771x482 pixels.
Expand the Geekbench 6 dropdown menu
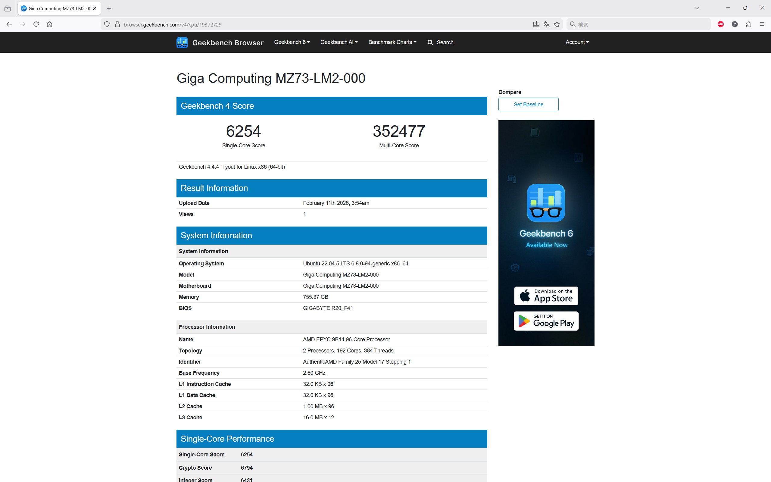[292, 42]
